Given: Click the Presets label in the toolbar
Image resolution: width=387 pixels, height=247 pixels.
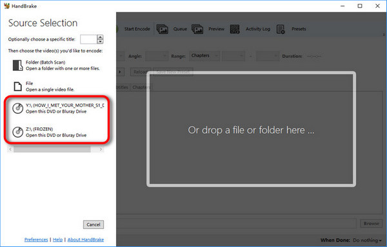Looking at the screenshot, I should (x=299, y=29).
